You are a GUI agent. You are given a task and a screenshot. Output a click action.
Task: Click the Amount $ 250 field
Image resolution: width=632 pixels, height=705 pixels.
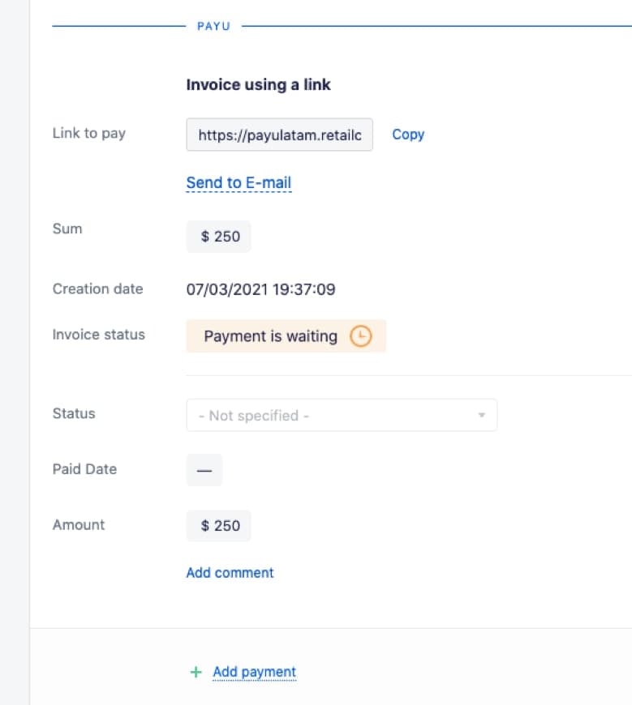click(219, 526)
